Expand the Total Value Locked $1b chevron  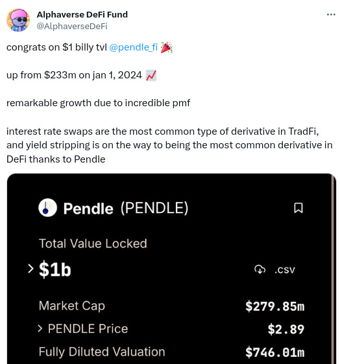click(x=30, y=269)
